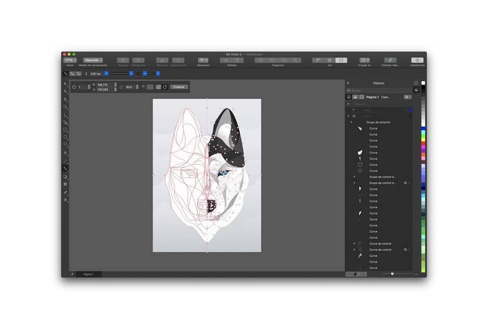The height and width of the screenshot is (324, 488).
Task: Open the Mejorado view mode dropdown
Action: [x=93, y=60]
